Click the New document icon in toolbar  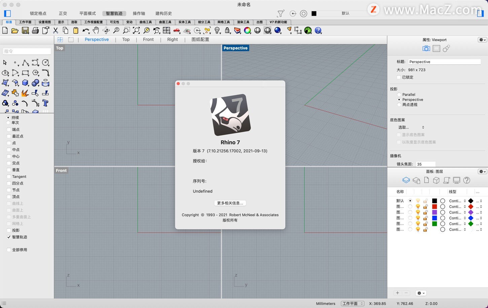point(5,31)
